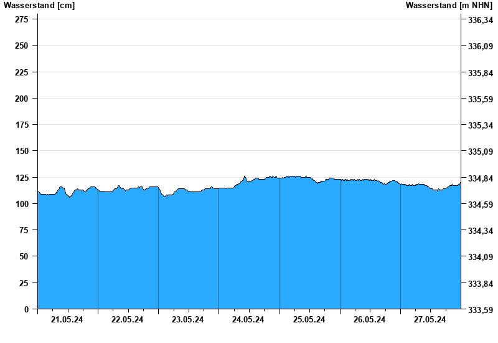Click the right axis value 333,84
Viewport: 498px width, 343px height.
481,284
